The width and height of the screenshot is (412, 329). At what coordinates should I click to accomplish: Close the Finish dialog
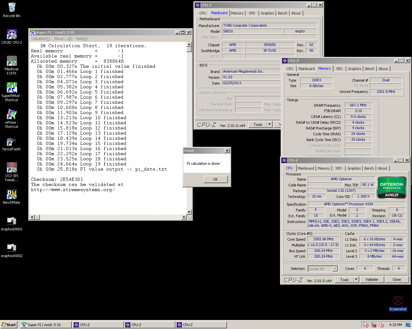227,151
